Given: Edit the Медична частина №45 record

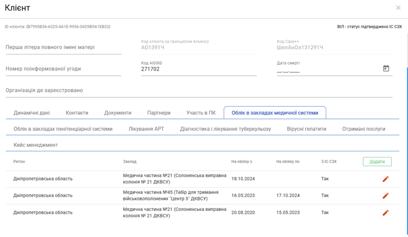Looking at the screenshot, I should click(386, 196).
